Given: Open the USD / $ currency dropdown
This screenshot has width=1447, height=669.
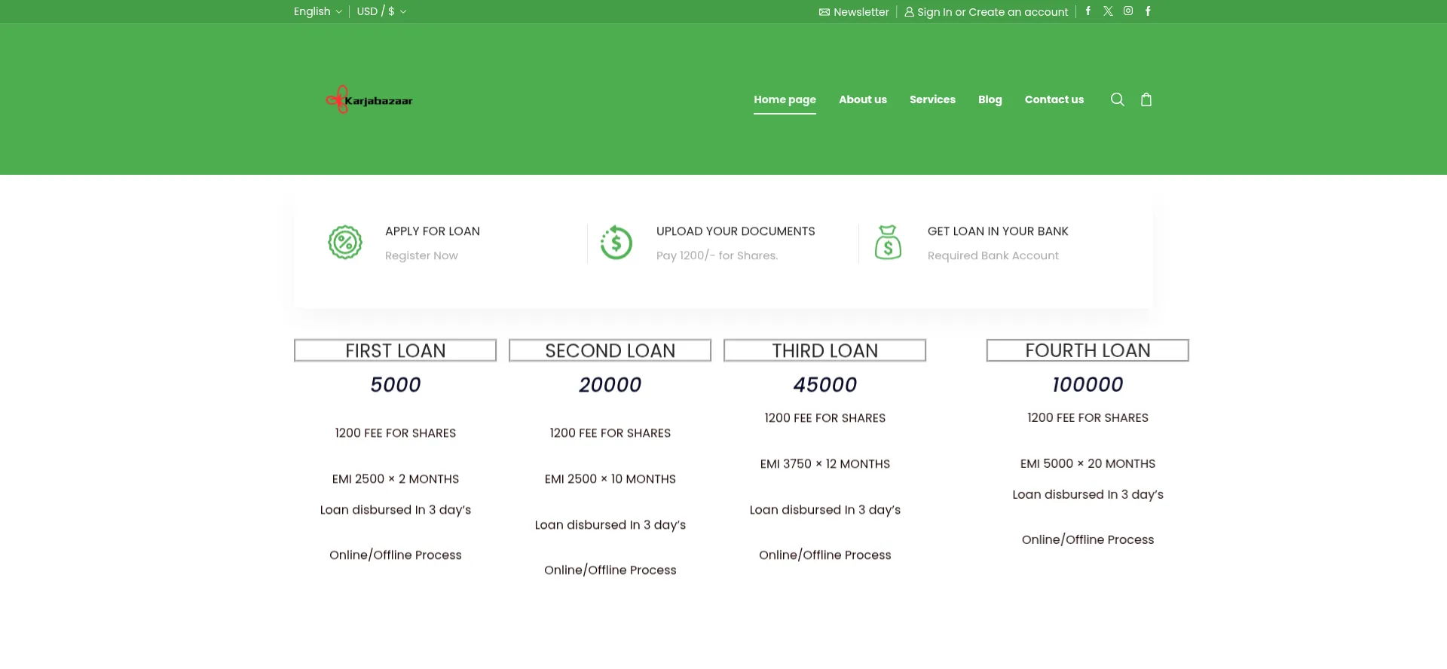Looking at the screenshot, I should tap(381, 11).
